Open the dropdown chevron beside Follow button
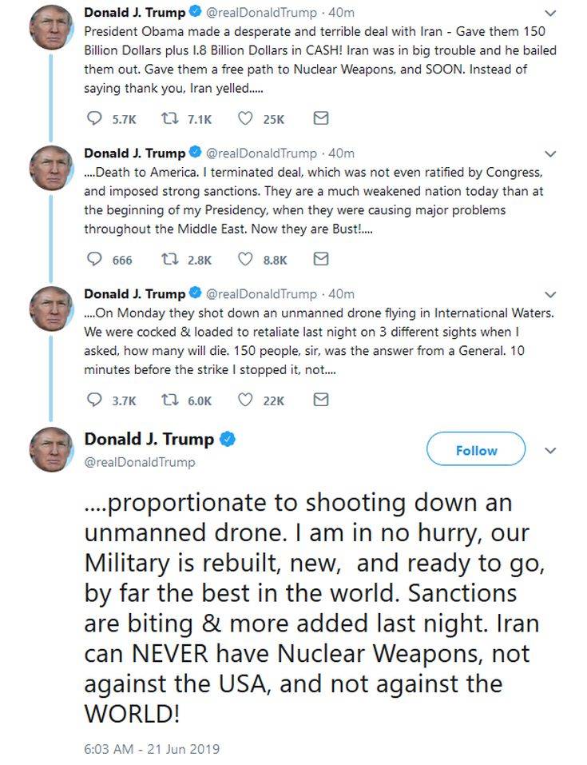The height and width of the screenshot is (765, 587). tap(549, 451)
